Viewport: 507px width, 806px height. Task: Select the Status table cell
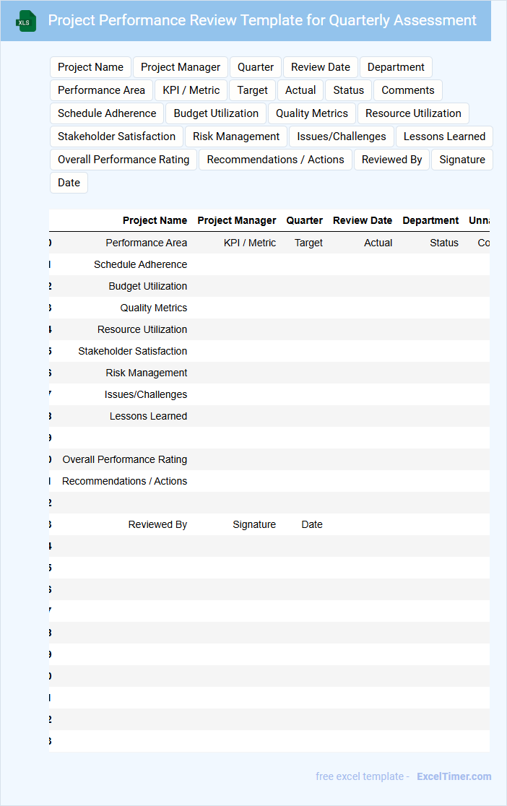tap(444, 243)
